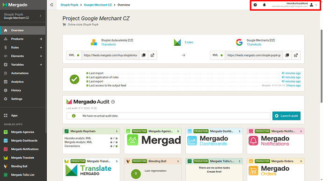Open the user account avatar icon
The width and height of the screenshot is (323, 181).
point(311,5)
